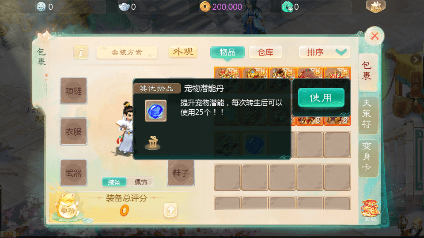Click the silver ingot currency icon
This screenshot has width=424, height=238.
point(124,7)
